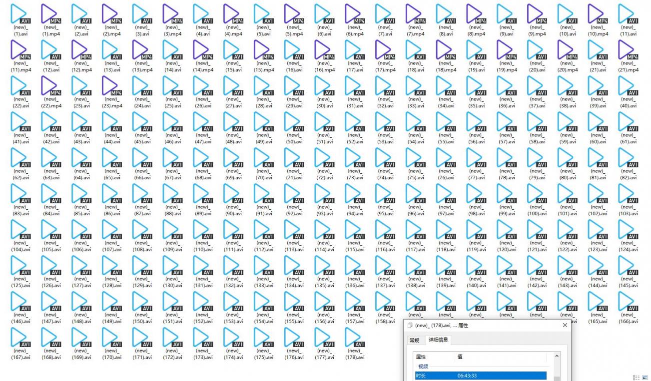Click the 值 column header
The height and width of the screenshot is (381, 651).
(460, 357)
